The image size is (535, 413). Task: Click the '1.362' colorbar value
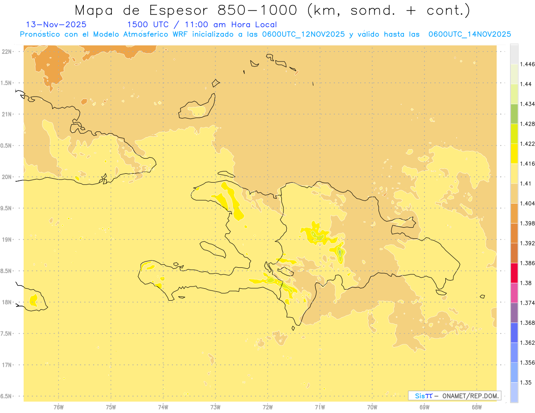[x=527, y=343]
